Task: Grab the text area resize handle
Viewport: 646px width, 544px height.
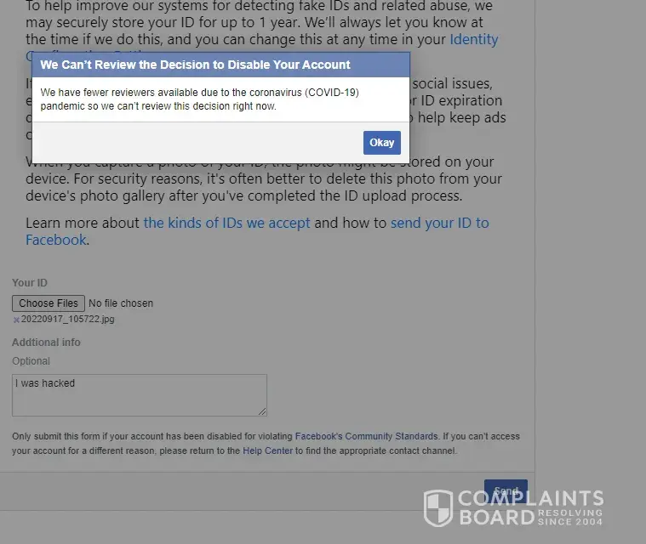Action: pyautogui.click(x=262, y=411)
